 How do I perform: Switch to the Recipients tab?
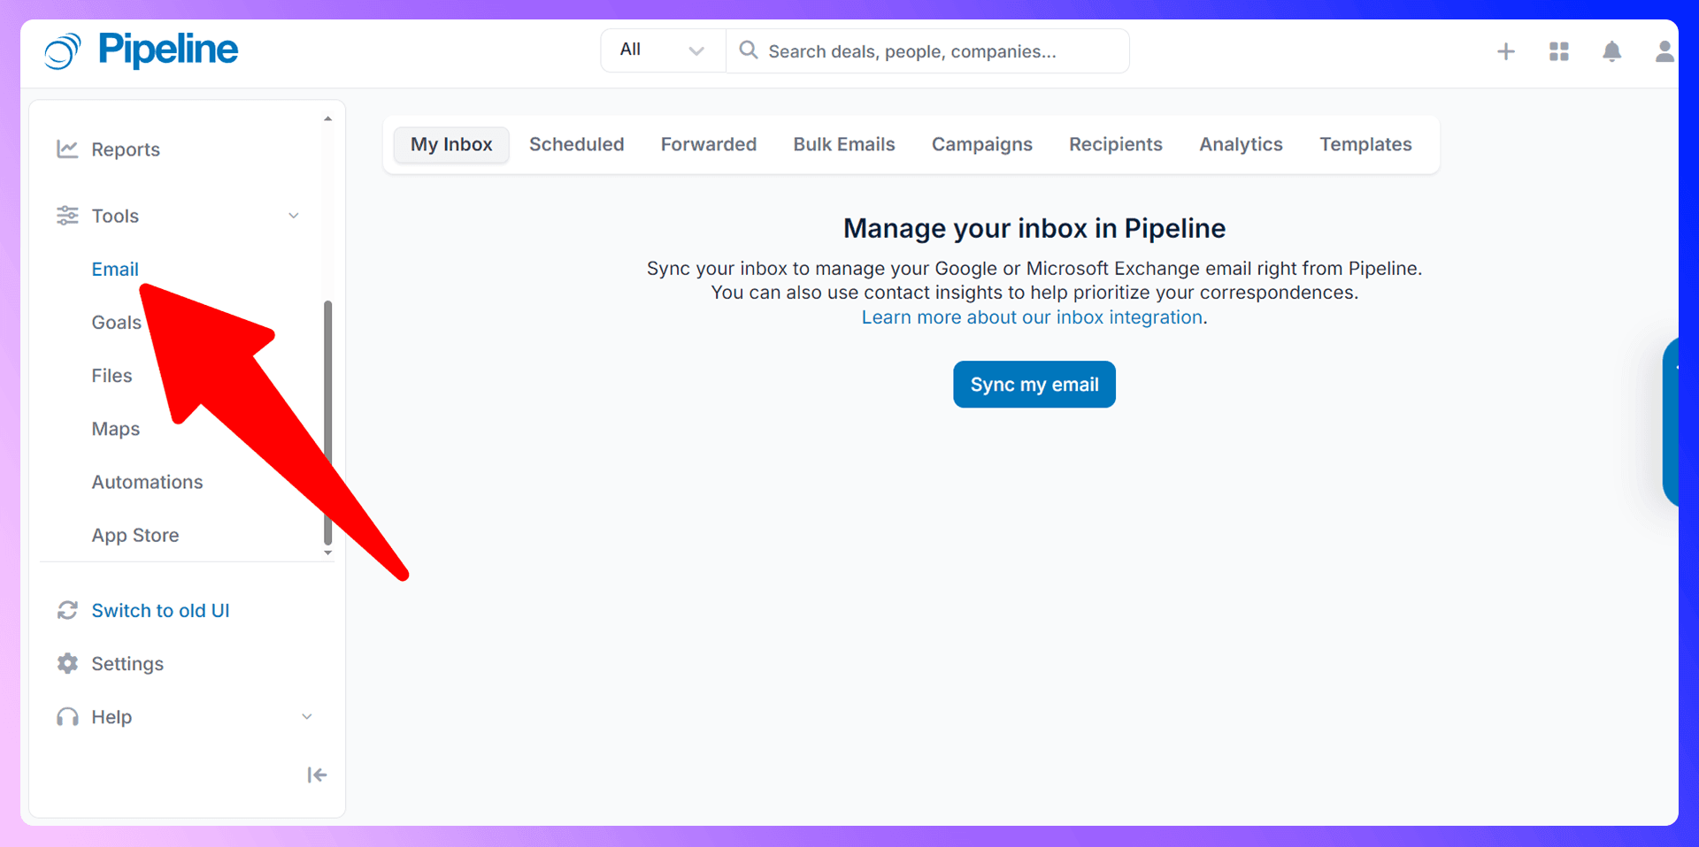1116,144
